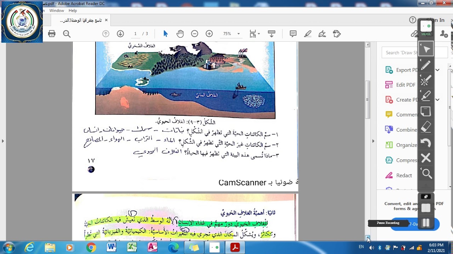The image size is (453, 254).
Task: Open the Windows Start menu
Action: [x=9, y=248]
